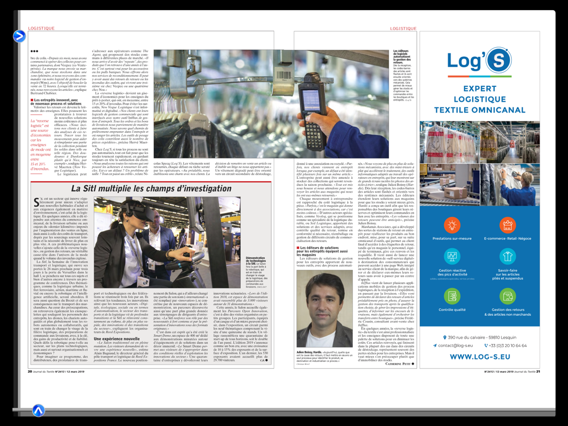The image size is (568, 426).
Task: Click the teal shirt Savoir-faire icon
Action: point(507,257)
